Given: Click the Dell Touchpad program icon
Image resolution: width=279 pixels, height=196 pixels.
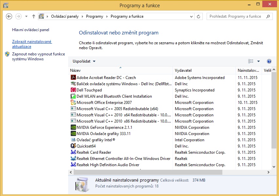Looking at the screenshot, I should click(x=73, y=90).
